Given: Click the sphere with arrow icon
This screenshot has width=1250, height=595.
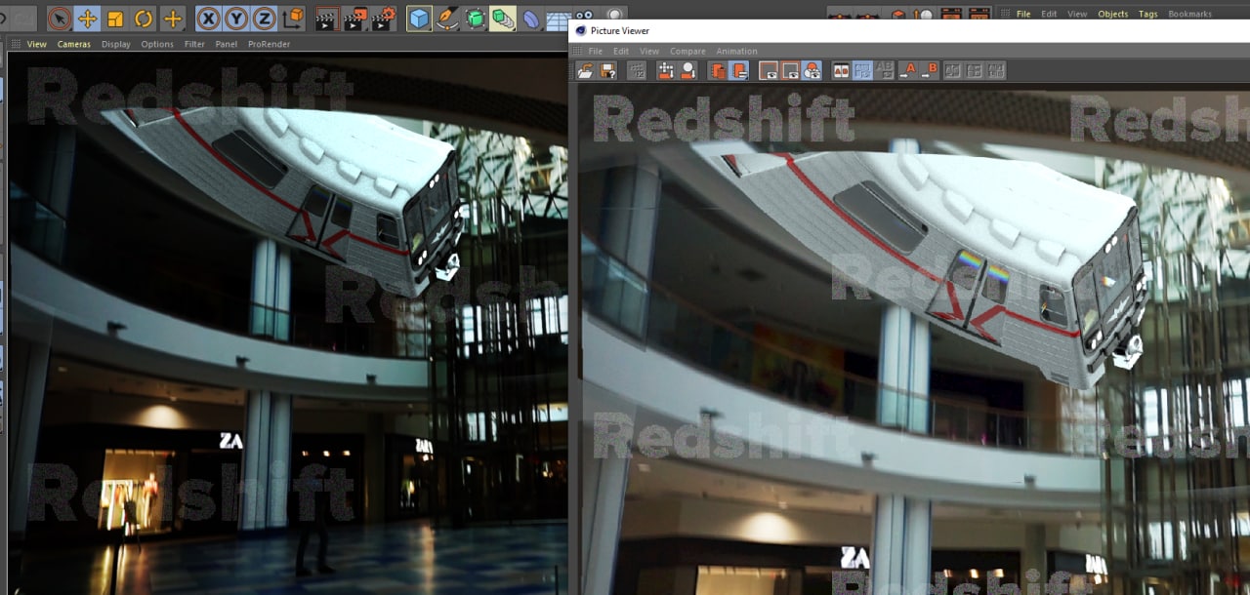Looking at the screenshot, I should tap(688, 70).
